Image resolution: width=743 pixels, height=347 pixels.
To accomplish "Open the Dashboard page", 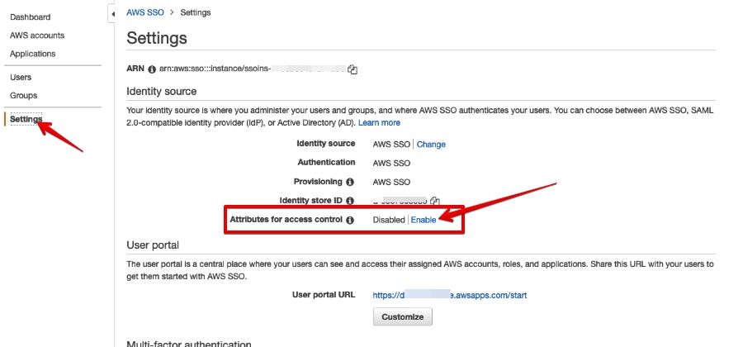I will (x=30, y=17).
